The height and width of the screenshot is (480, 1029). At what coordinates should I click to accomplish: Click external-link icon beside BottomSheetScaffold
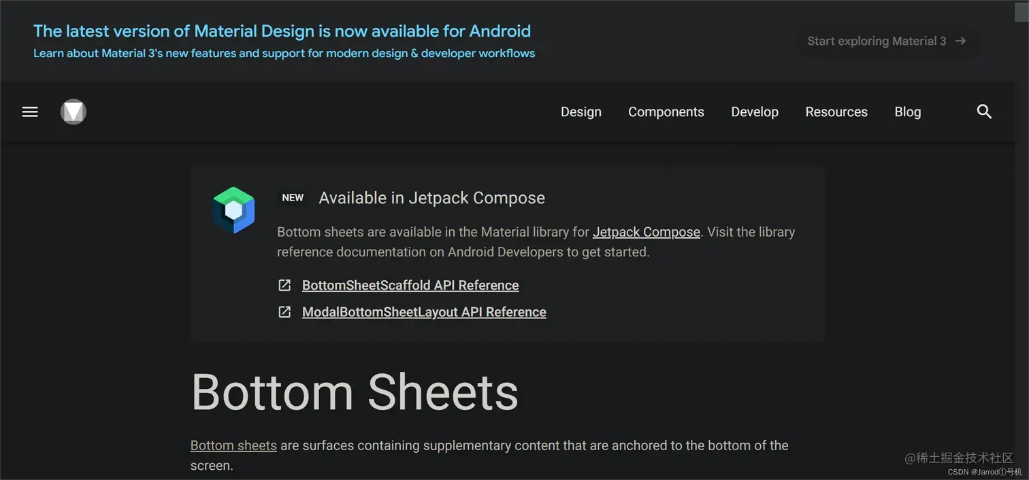[x=284, y=285]
